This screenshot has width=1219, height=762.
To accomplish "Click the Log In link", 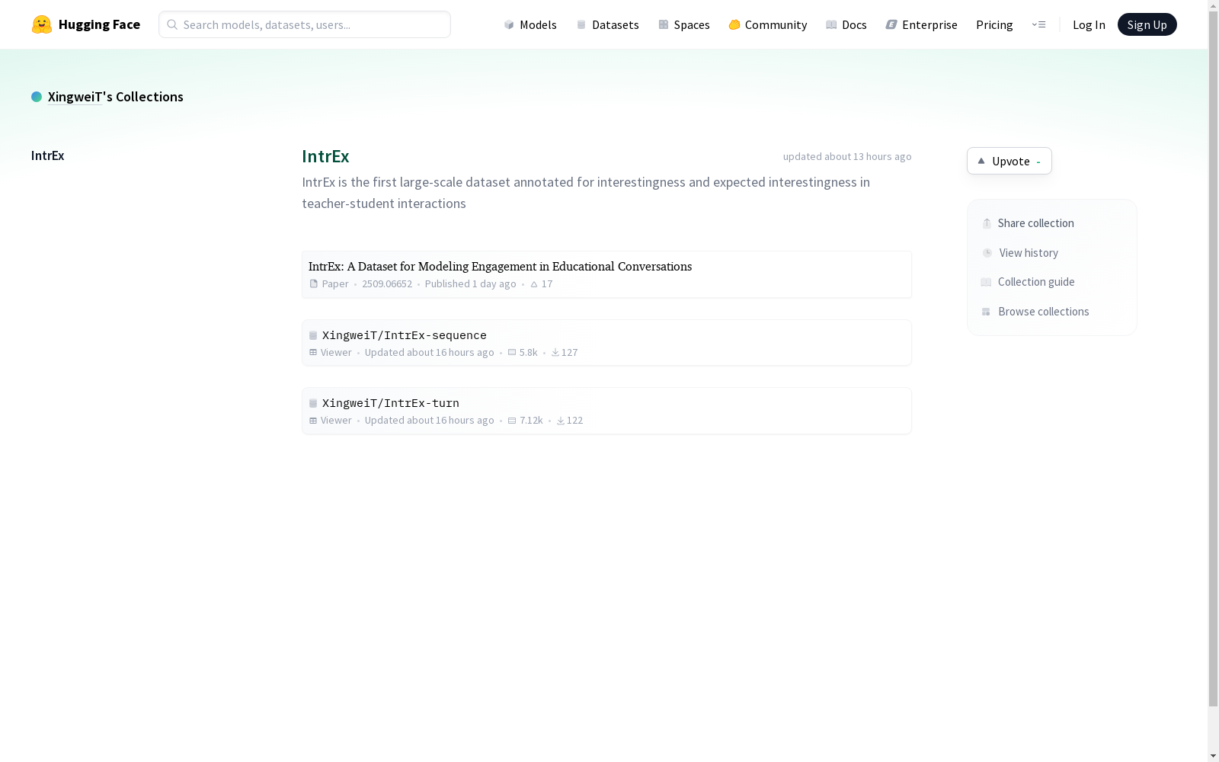I will click(1089, 24).
